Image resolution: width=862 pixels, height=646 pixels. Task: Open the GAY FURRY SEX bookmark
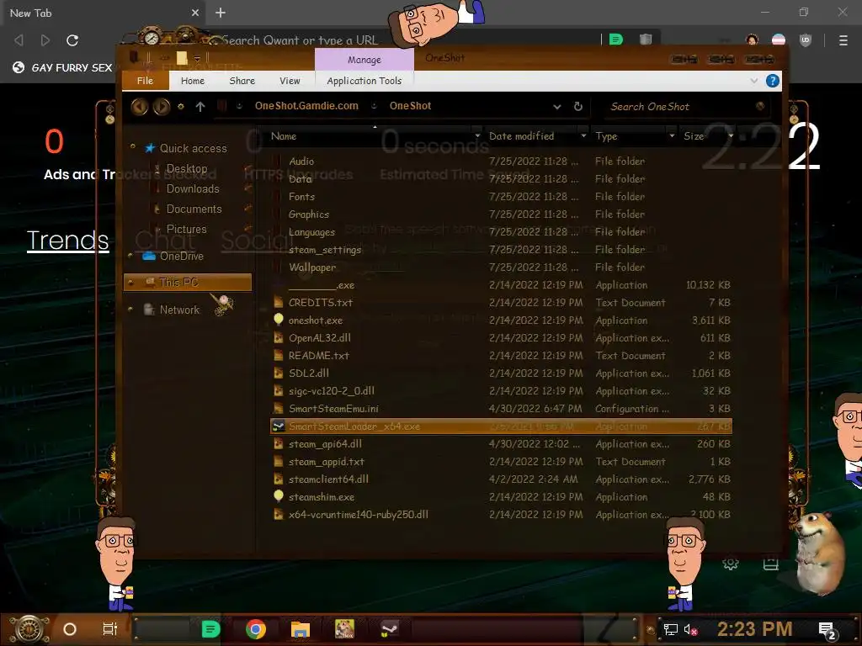click(x=63, y=67)
